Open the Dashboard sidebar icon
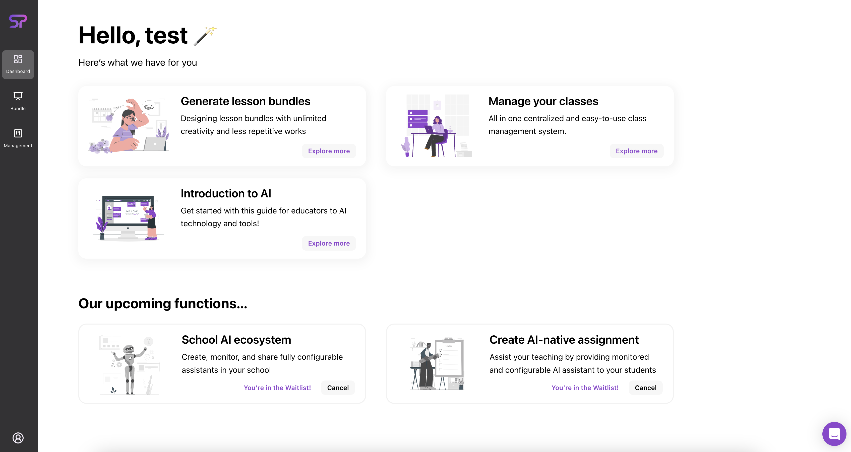 point(18,64)
